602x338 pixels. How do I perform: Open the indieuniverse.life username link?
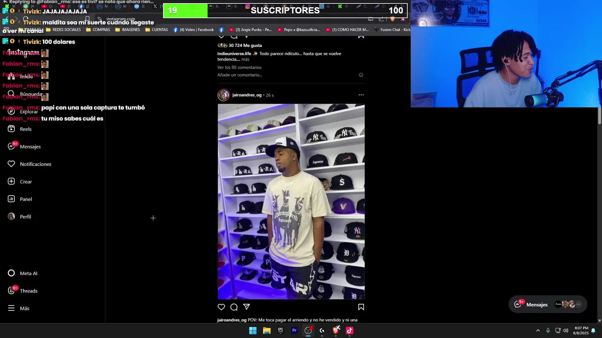click(x=234, y=54)
